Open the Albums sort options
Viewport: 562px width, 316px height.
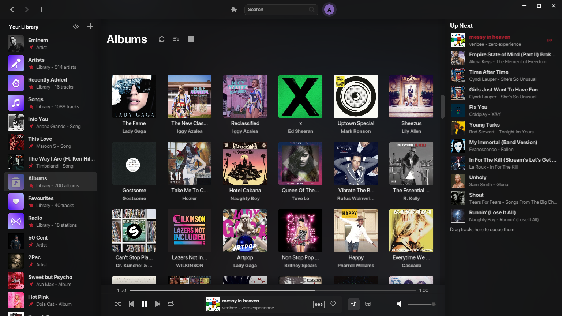click(x=176, y=39)
